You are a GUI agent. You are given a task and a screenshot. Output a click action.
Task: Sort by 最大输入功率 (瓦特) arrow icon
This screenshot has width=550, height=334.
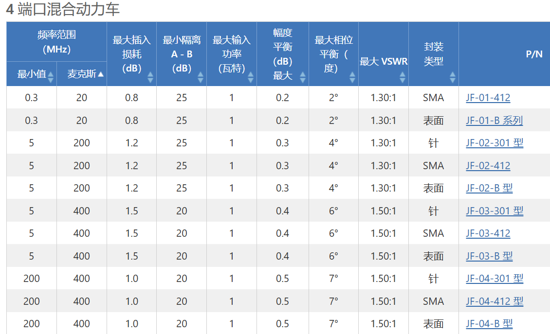click(251, 77)
